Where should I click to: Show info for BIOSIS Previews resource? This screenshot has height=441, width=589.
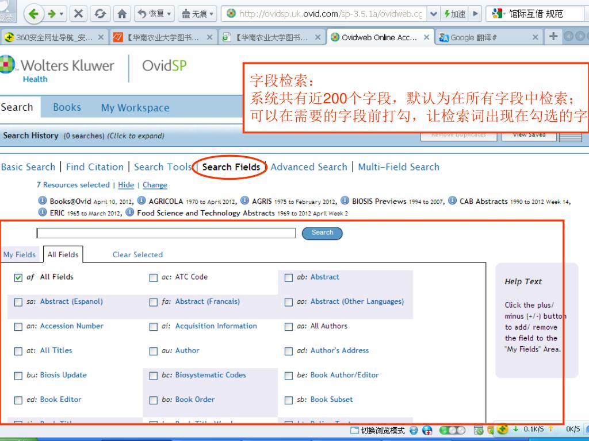click(345, 200)
